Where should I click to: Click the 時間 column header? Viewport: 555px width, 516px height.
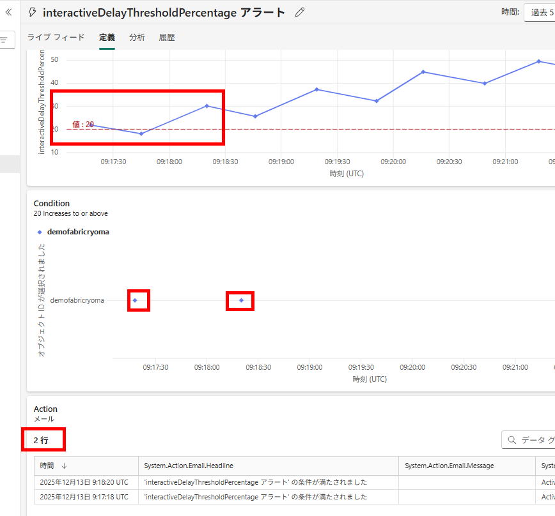(x=86, y=466)
